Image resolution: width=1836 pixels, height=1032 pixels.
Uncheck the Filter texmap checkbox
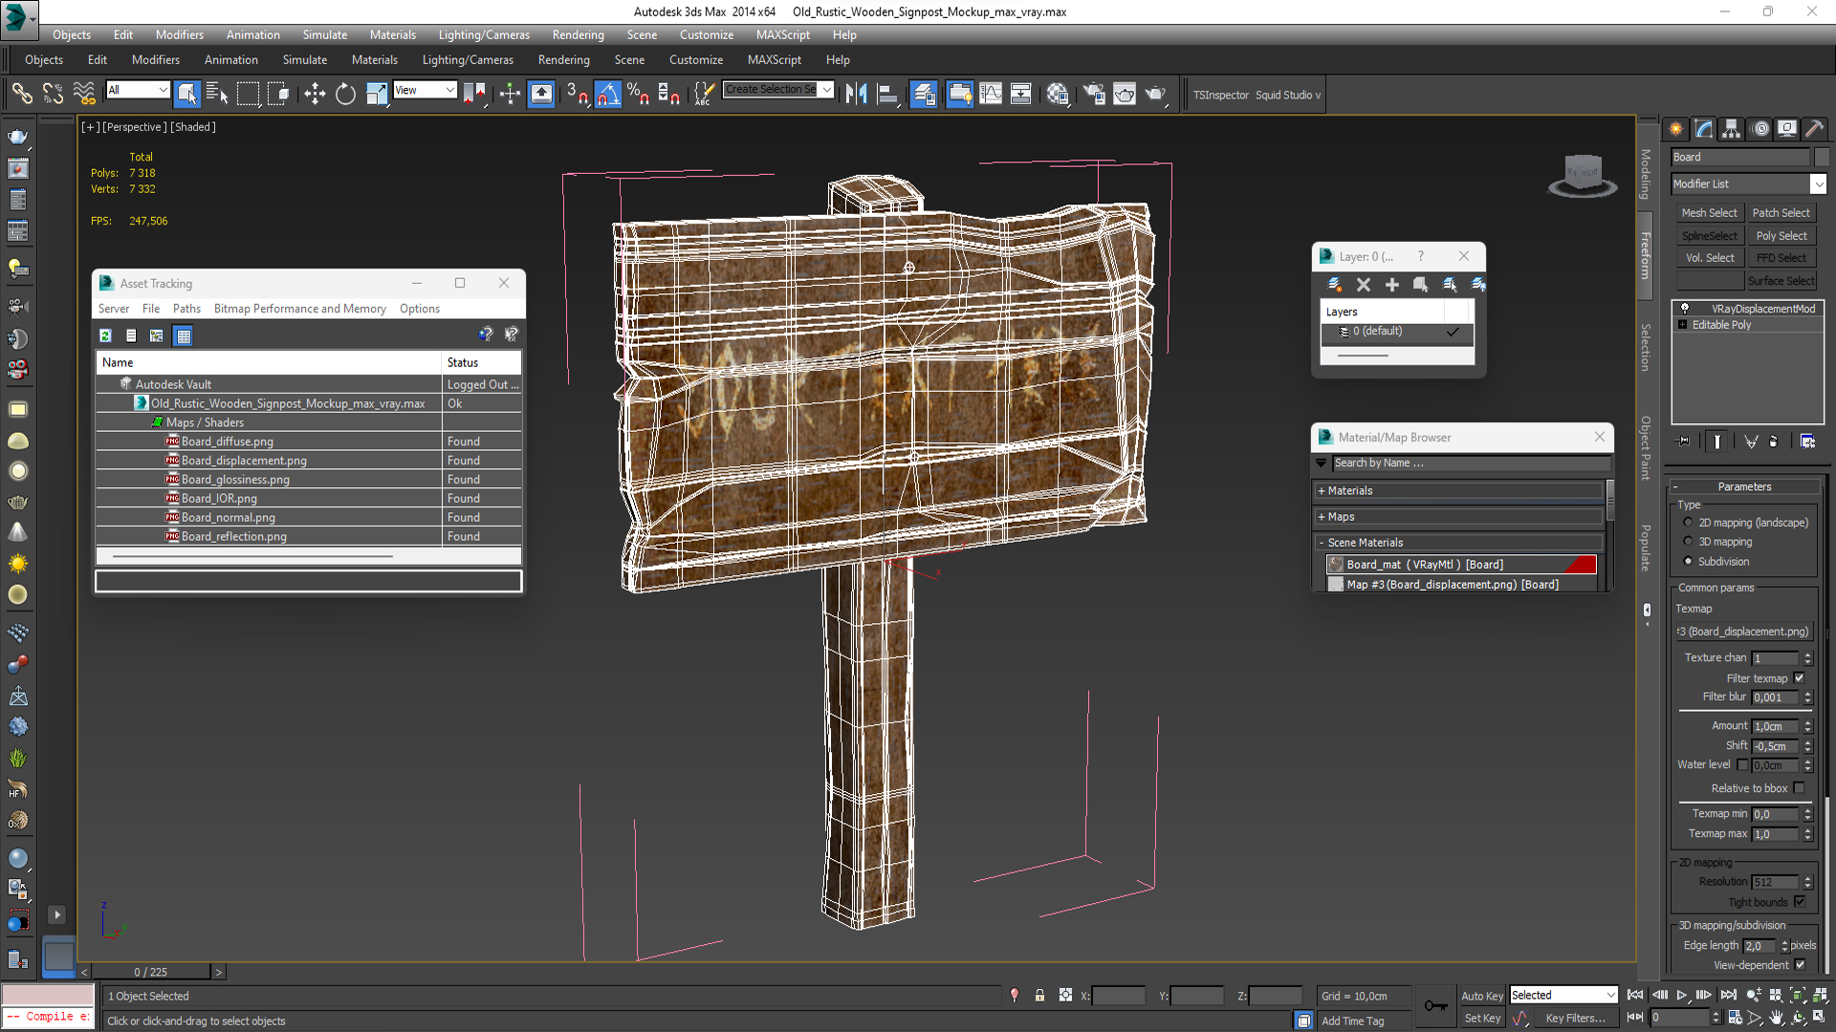[1799, 678]
